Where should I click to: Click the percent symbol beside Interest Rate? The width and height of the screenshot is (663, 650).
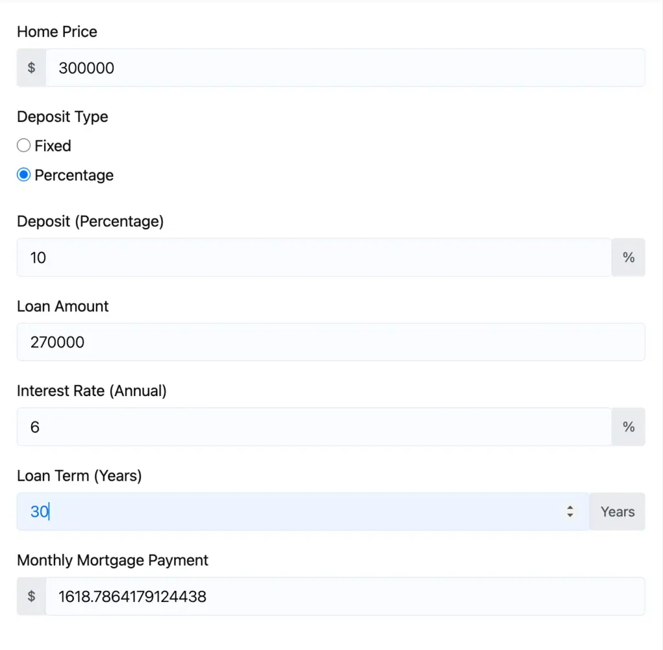(x=627, y=426)
